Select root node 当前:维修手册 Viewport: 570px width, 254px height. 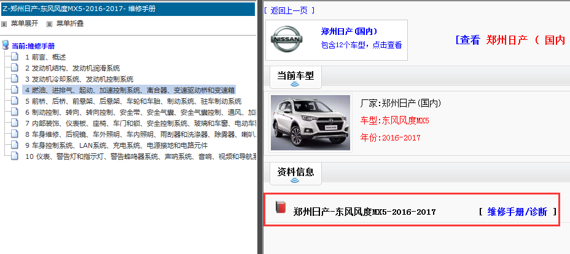point(33,46)
